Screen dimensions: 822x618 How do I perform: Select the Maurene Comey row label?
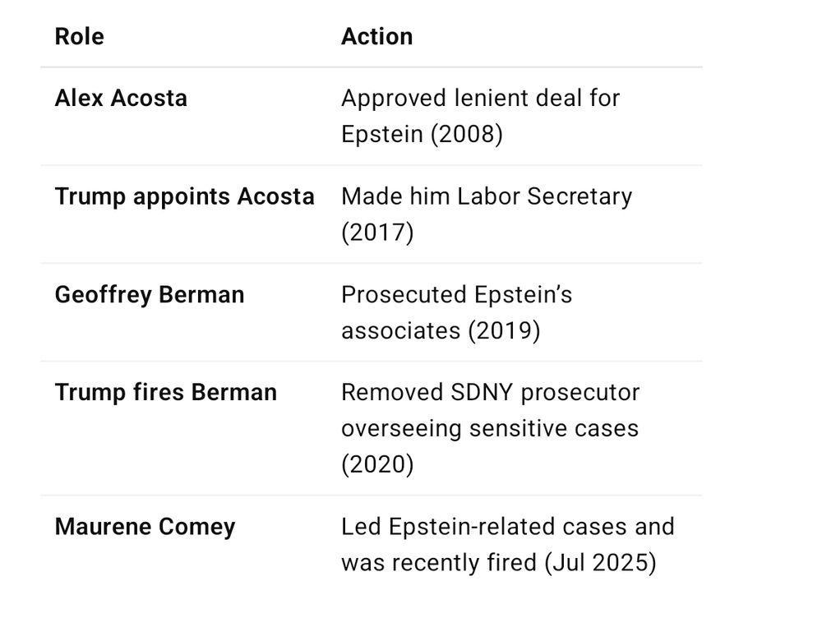pos(145,527)
